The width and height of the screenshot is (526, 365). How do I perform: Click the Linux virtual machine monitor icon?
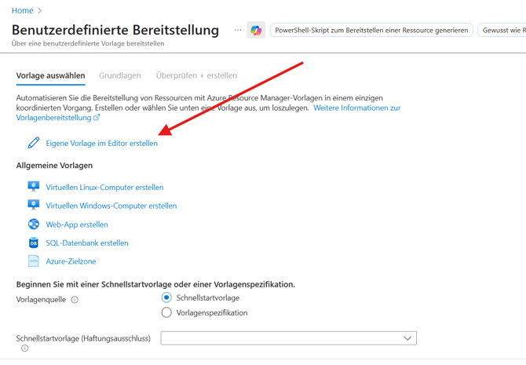pos(33,187)
